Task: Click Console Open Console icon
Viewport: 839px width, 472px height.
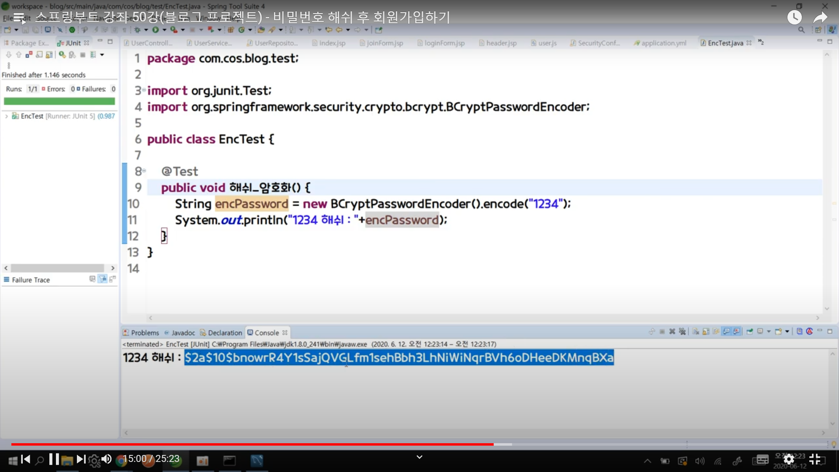Action: coord(778,331)
